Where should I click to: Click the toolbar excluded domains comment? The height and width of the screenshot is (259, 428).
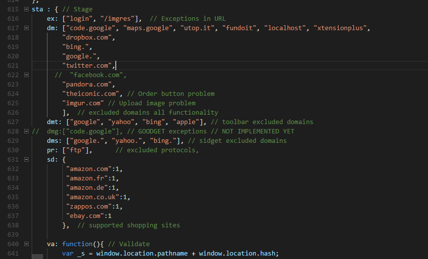[262, 122]
